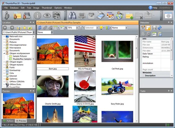Viewport: 175px width, 128px height.
Task: Click the funnel filter icon
Action: (81, 28)
